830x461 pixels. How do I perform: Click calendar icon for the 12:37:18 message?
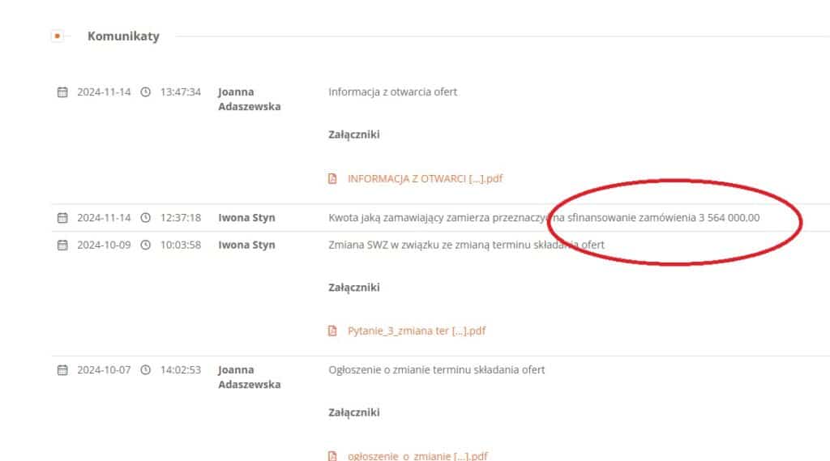(62, 218)
